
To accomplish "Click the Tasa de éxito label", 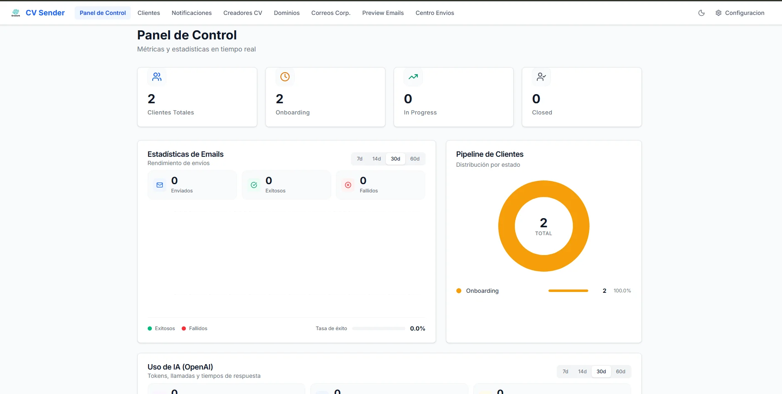I will click(x=331, y=328).
